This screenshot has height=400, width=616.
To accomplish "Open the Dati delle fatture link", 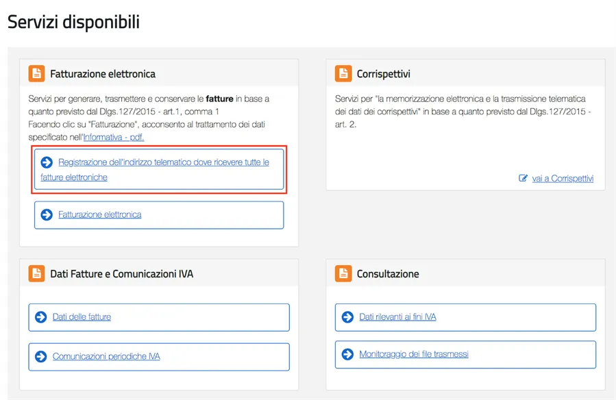I will click(82, 317).
